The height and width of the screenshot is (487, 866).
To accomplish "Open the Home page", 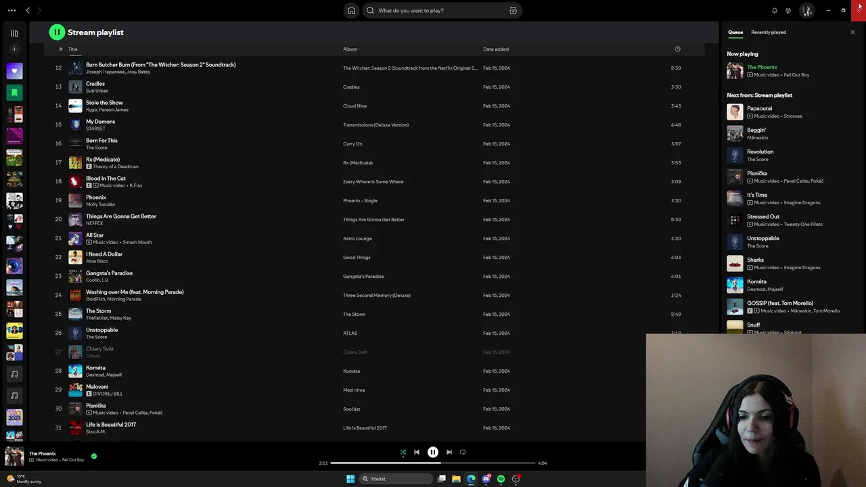I will pyautogui.click(x=351, y=10).
